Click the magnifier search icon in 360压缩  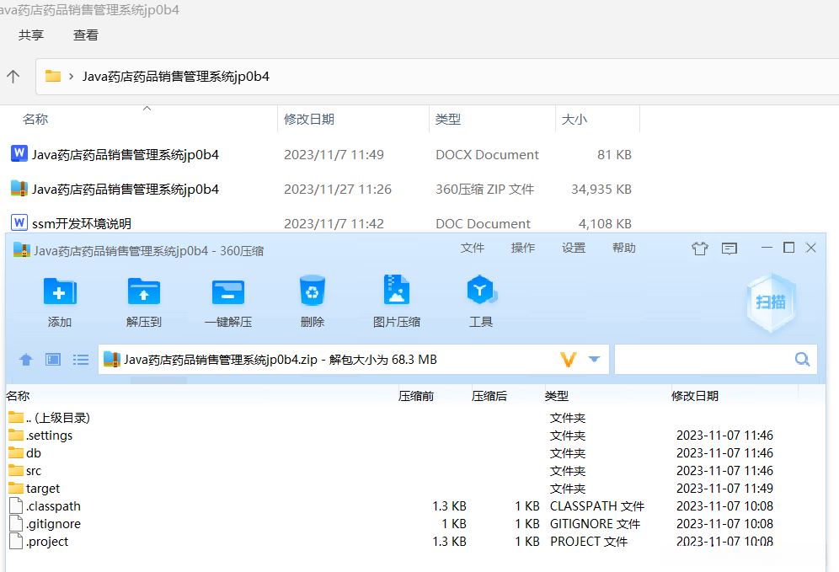(802, 359)
